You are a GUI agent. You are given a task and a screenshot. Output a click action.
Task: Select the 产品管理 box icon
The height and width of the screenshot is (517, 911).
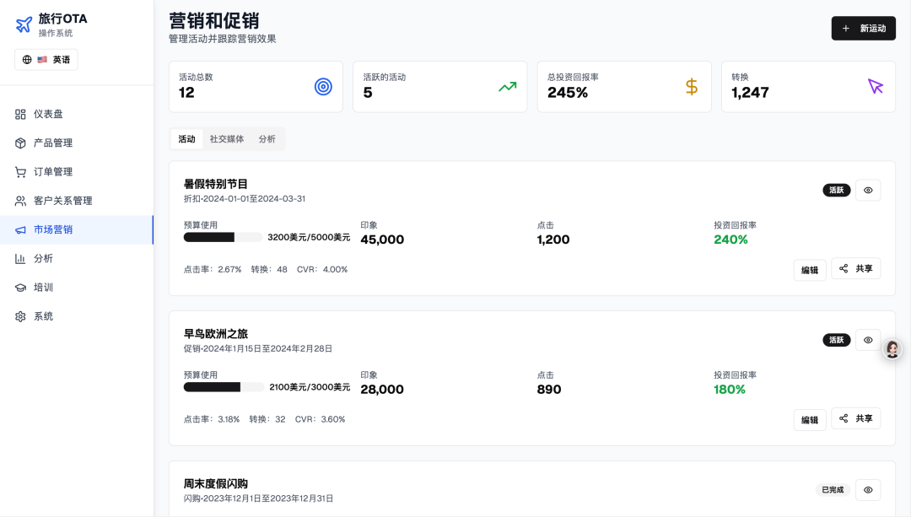(x=20, y=143)
